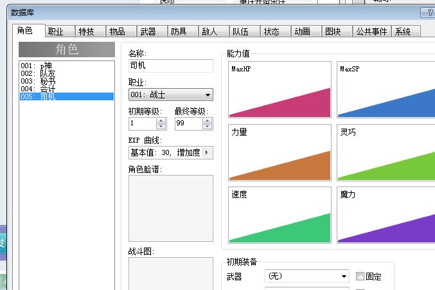
Task: Toggle the 固定 checkbox for 武器
Action: coord(360,276)
